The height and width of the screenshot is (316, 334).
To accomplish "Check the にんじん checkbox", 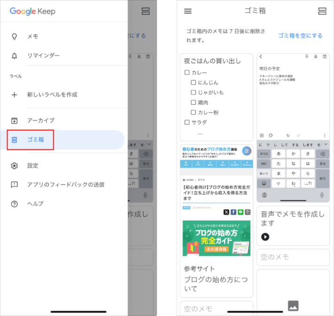I will click(x=193, y=83).
